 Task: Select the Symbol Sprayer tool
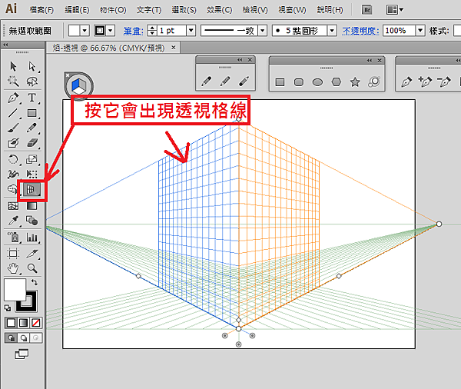(x=13, y=237)
